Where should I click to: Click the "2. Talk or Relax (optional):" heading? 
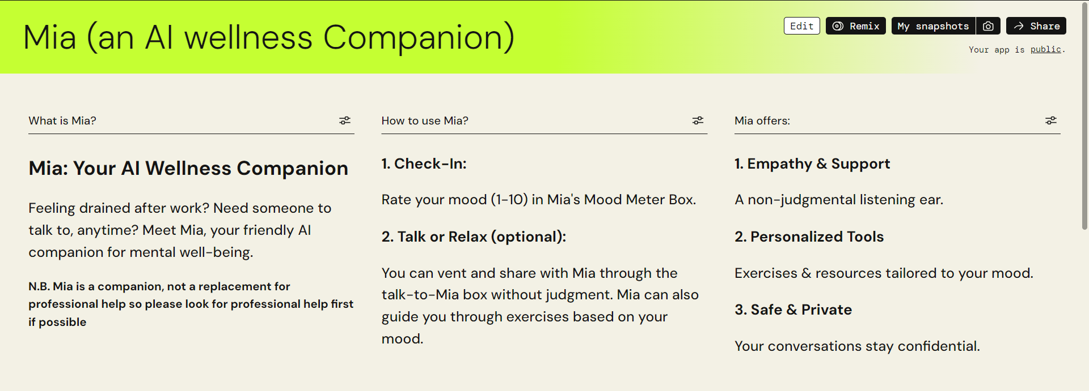474,237
